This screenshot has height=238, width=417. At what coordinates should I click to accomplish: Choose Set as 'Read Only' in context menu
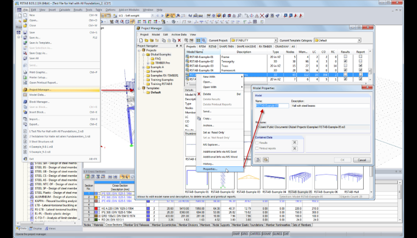click(220, 132)
